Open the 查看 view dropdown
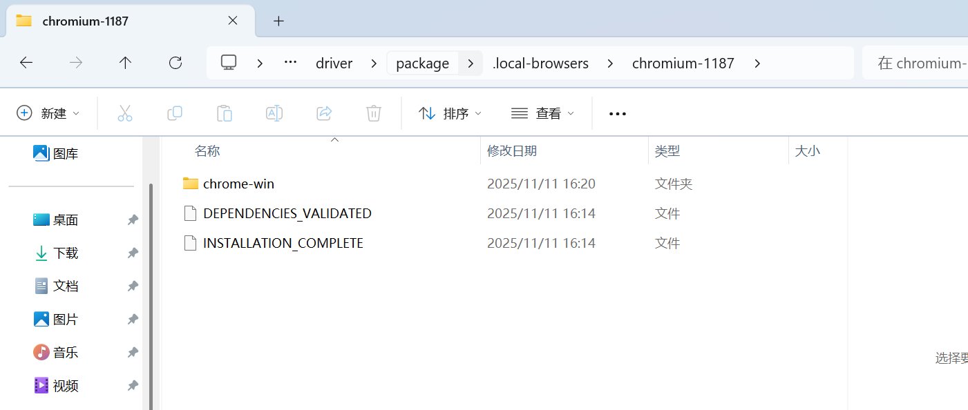This screenshot has height=410, width=968. tap(543, 113)
